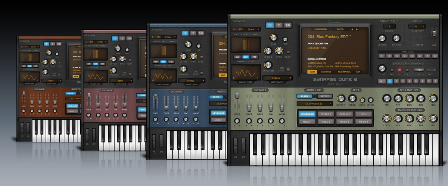Click the SPRD knob on the front synth
The width and height of the screenshot is (448, 186).
click(279, 51)
